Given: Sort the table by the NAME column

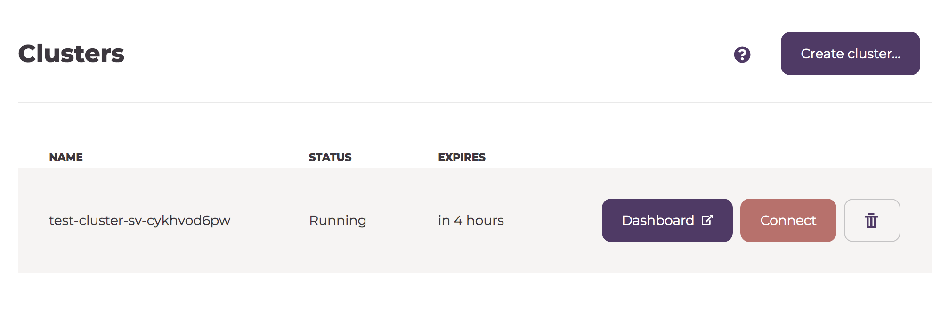Looking at the screenshot, I should (65, 157).
